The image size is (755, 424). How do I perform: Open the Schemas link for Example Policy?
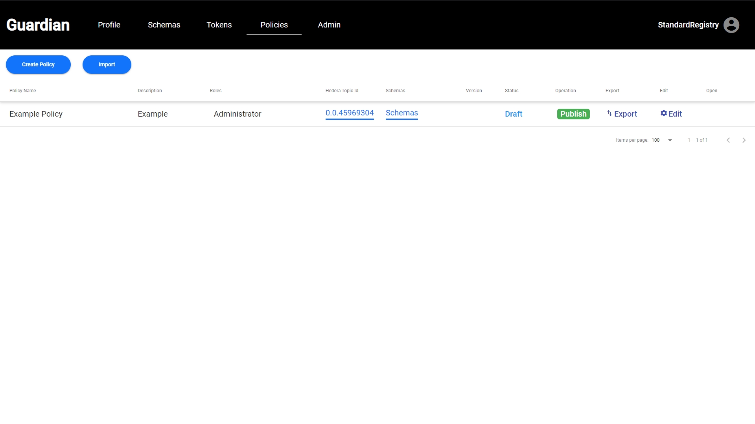pos(401,113)
